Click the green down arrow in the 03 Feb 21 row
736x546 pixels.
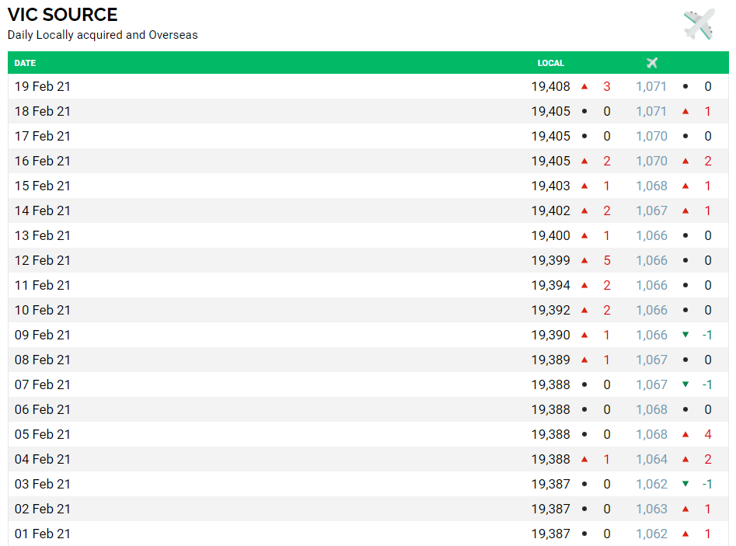pyautogui.click(x=685, y=484)
